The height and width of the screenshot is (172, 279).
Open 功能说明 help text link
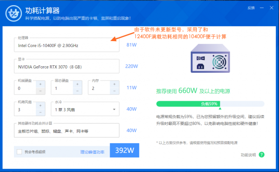point(248,155)
